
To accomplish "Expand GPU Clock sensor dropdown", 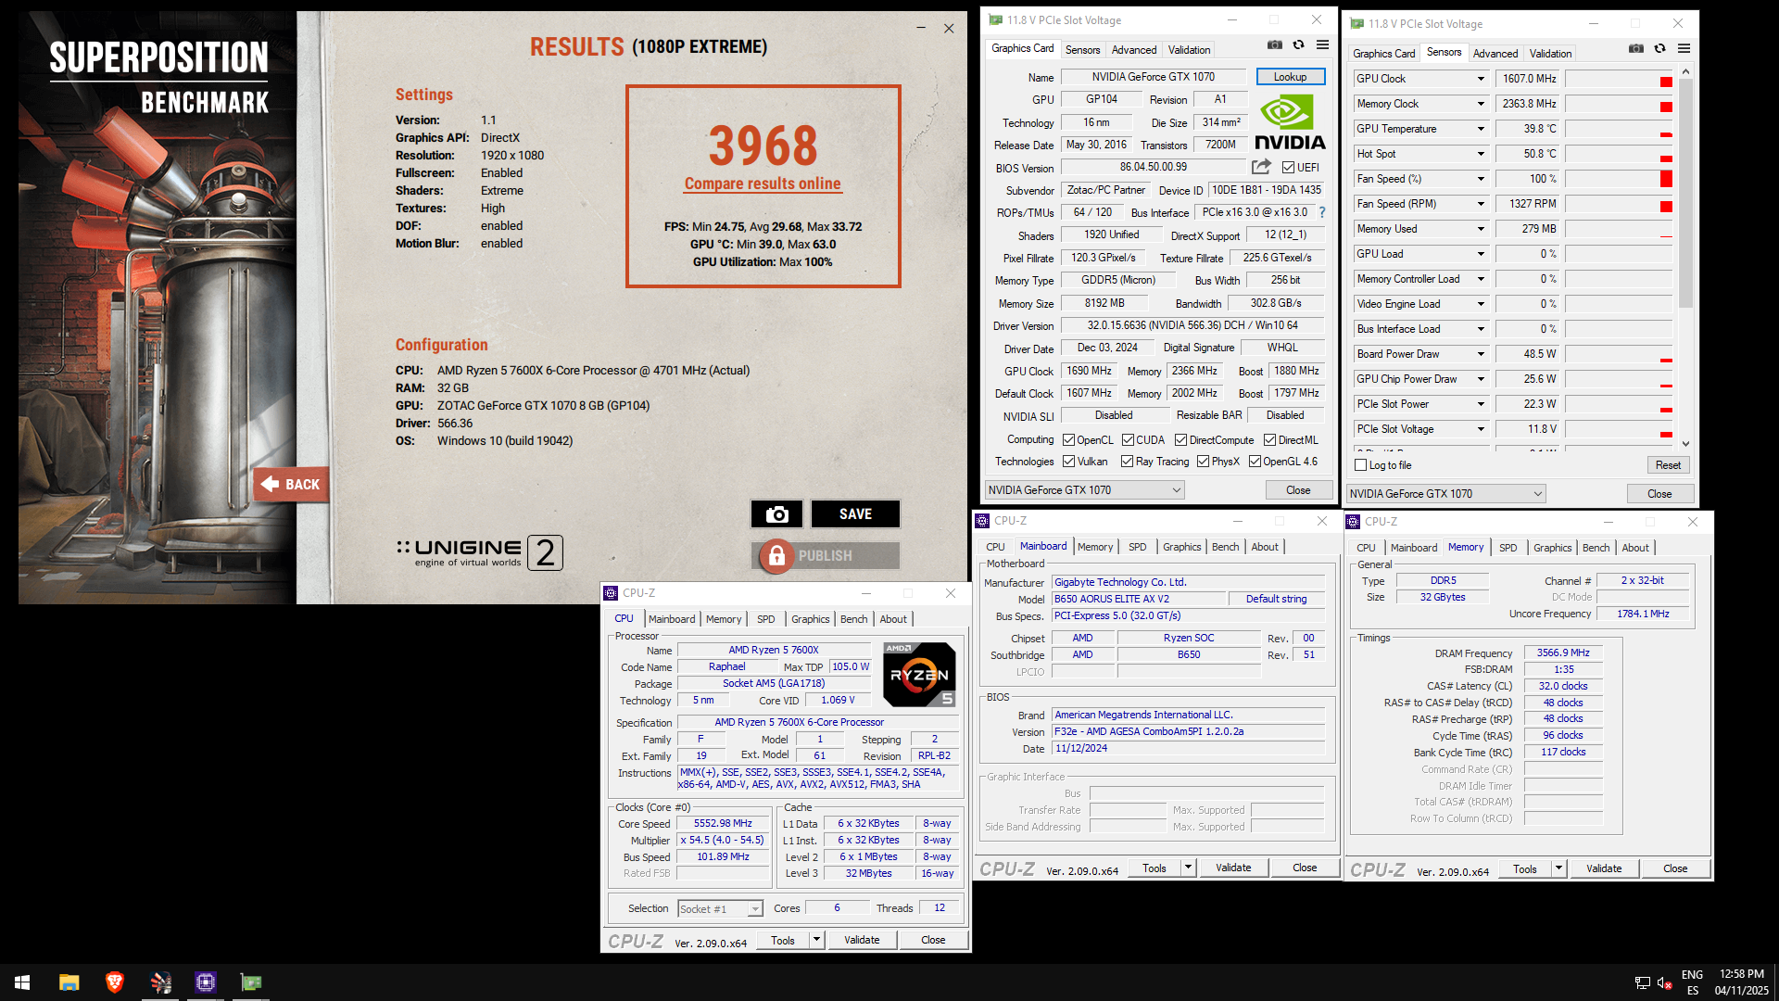I will (x=1481, y=79).
